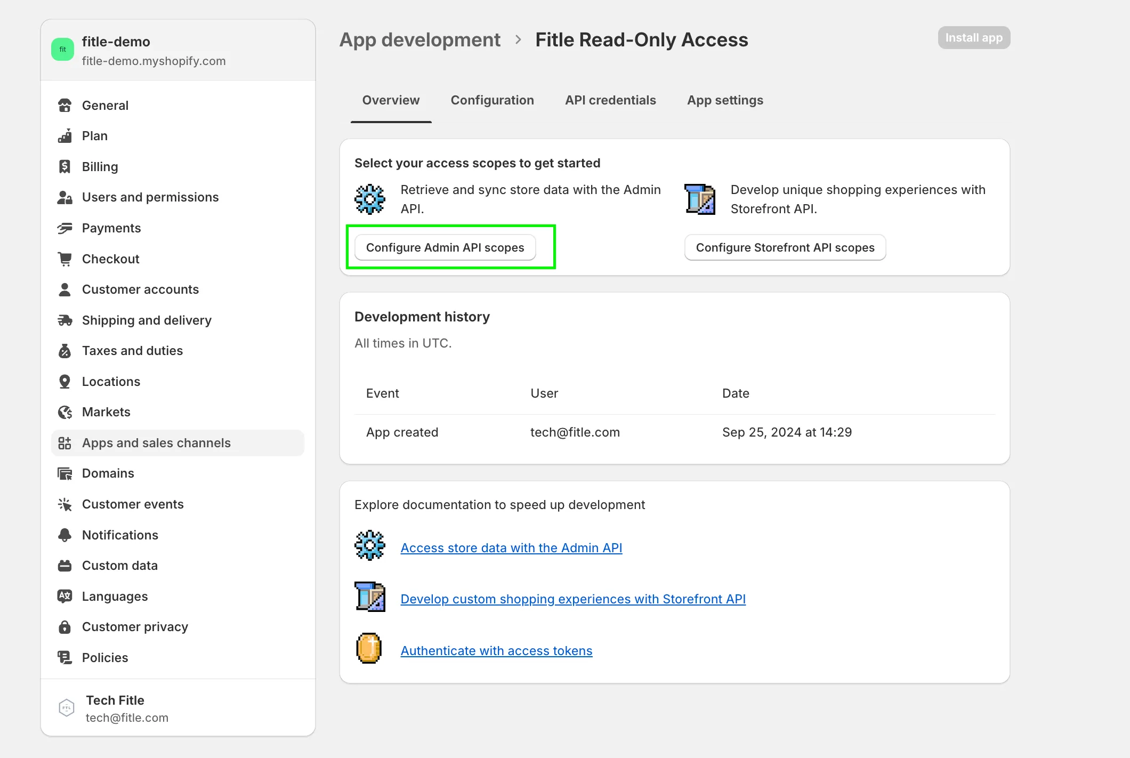
Task: Click the Payments hand icon
Action: (64, 228)
